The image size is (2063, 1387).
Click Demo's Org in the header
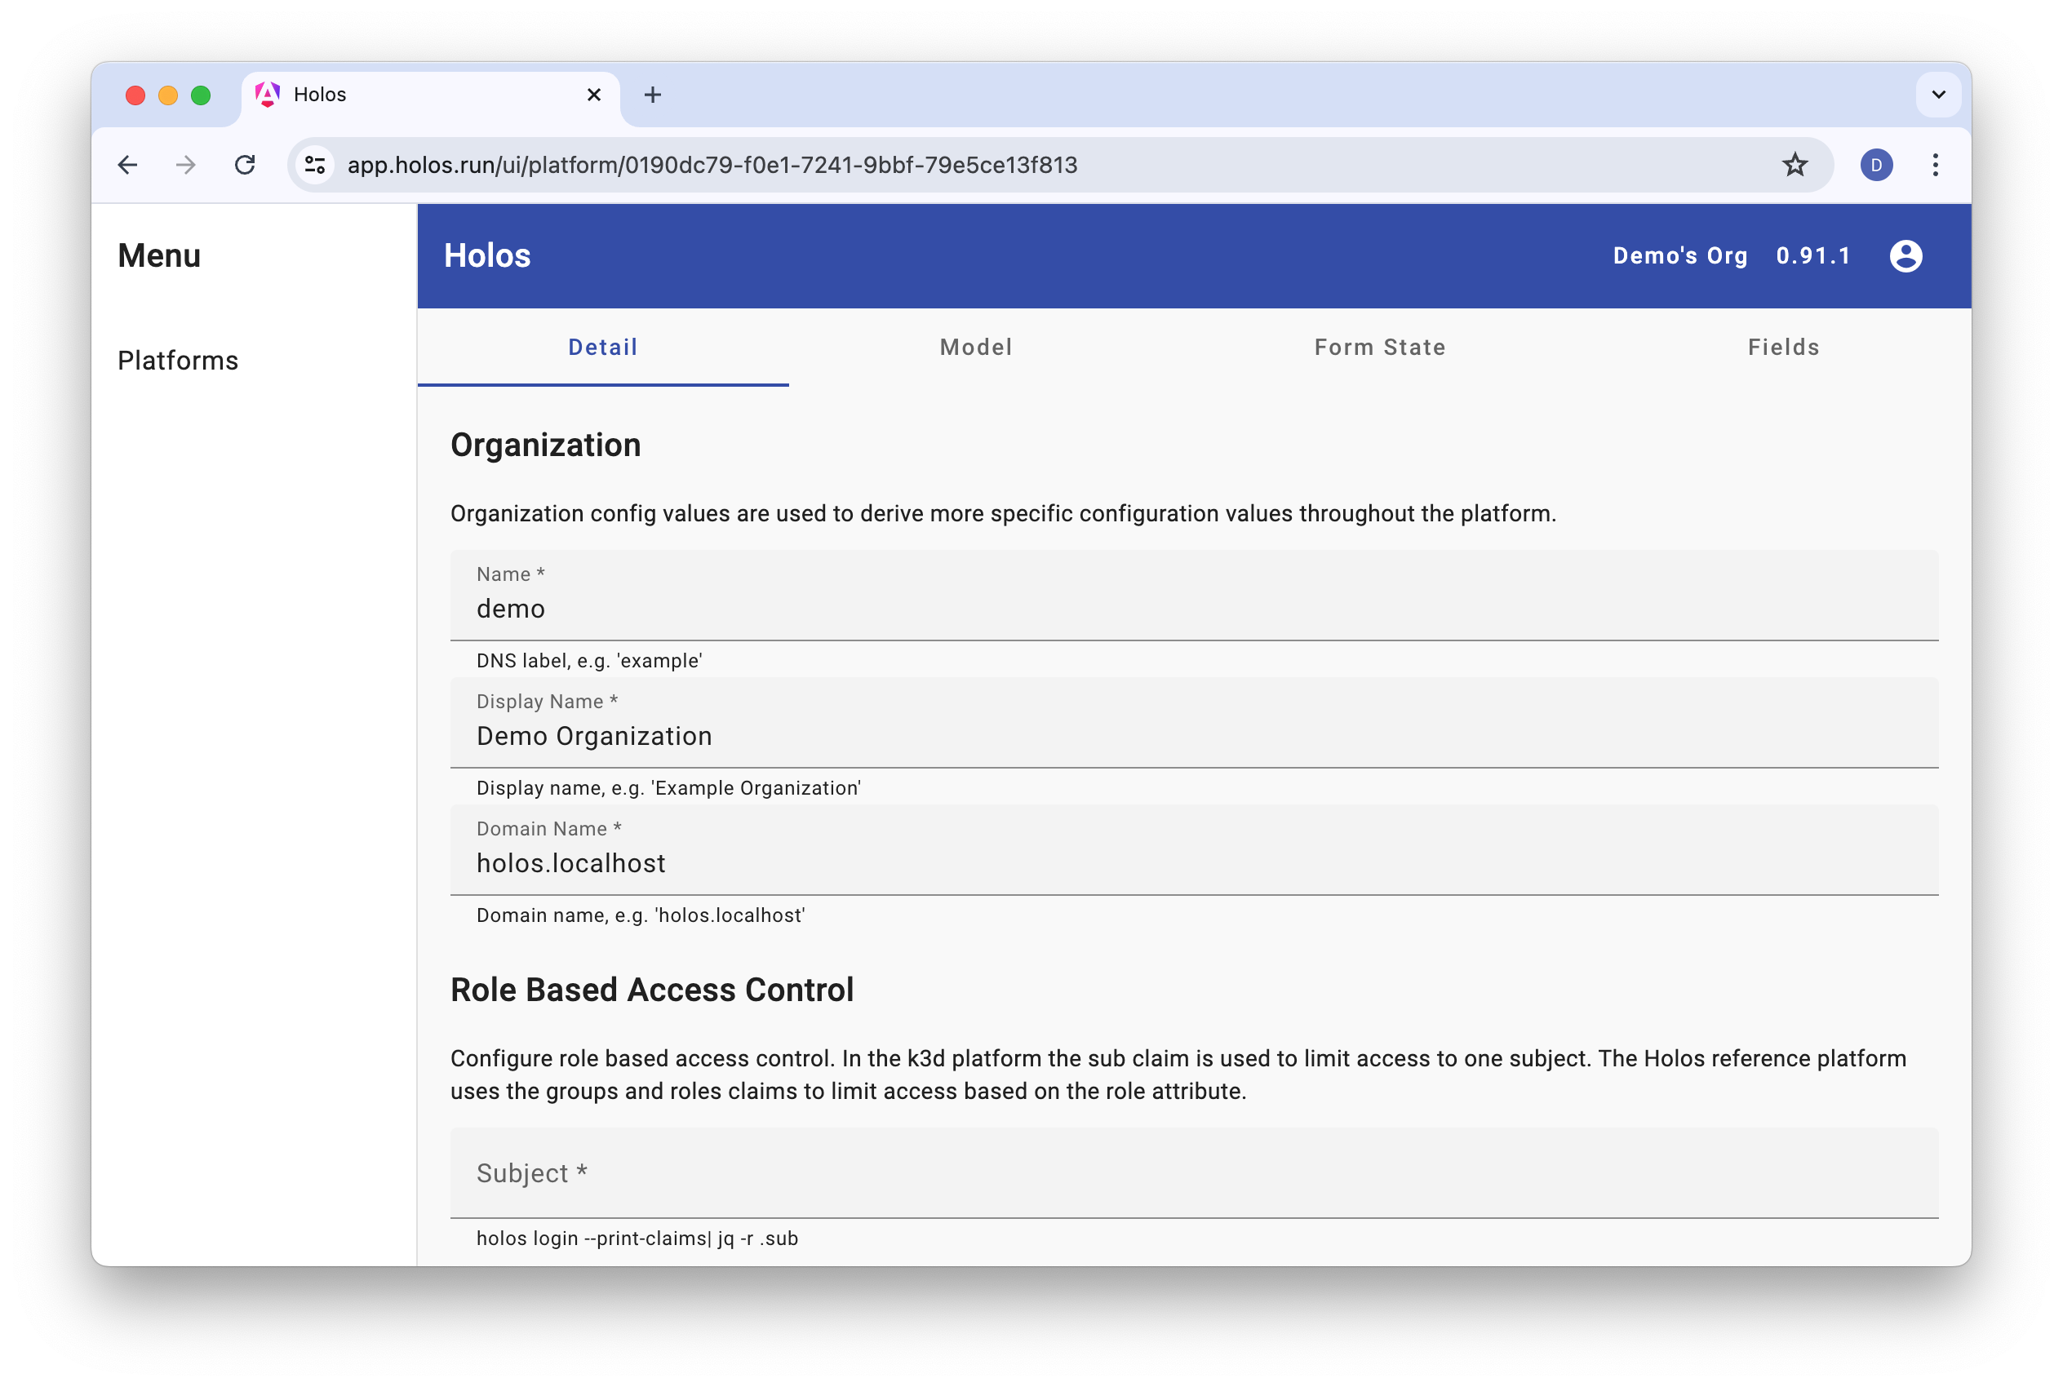click(1679, 255)
